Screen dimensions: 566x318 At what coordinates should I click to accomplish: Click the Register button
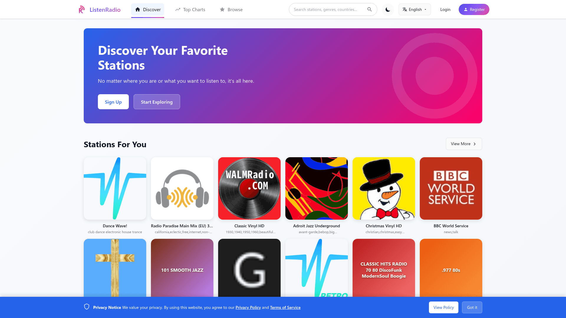pos(474,9)
